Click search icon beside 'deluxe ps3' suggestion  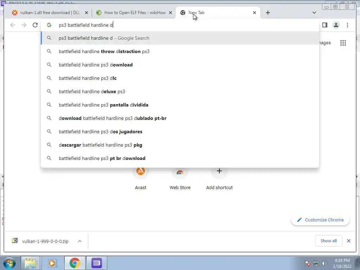49,91
